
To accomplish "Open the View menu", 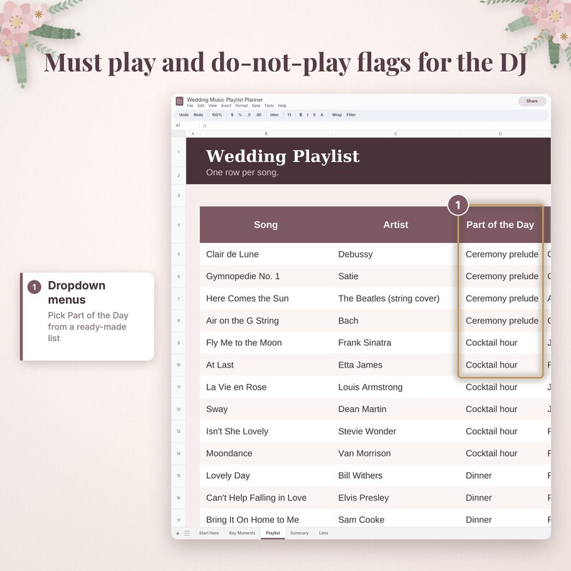I will 212,106.
